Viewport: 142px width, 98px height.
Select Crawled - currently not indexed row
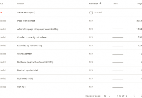(x=71, y=37)
